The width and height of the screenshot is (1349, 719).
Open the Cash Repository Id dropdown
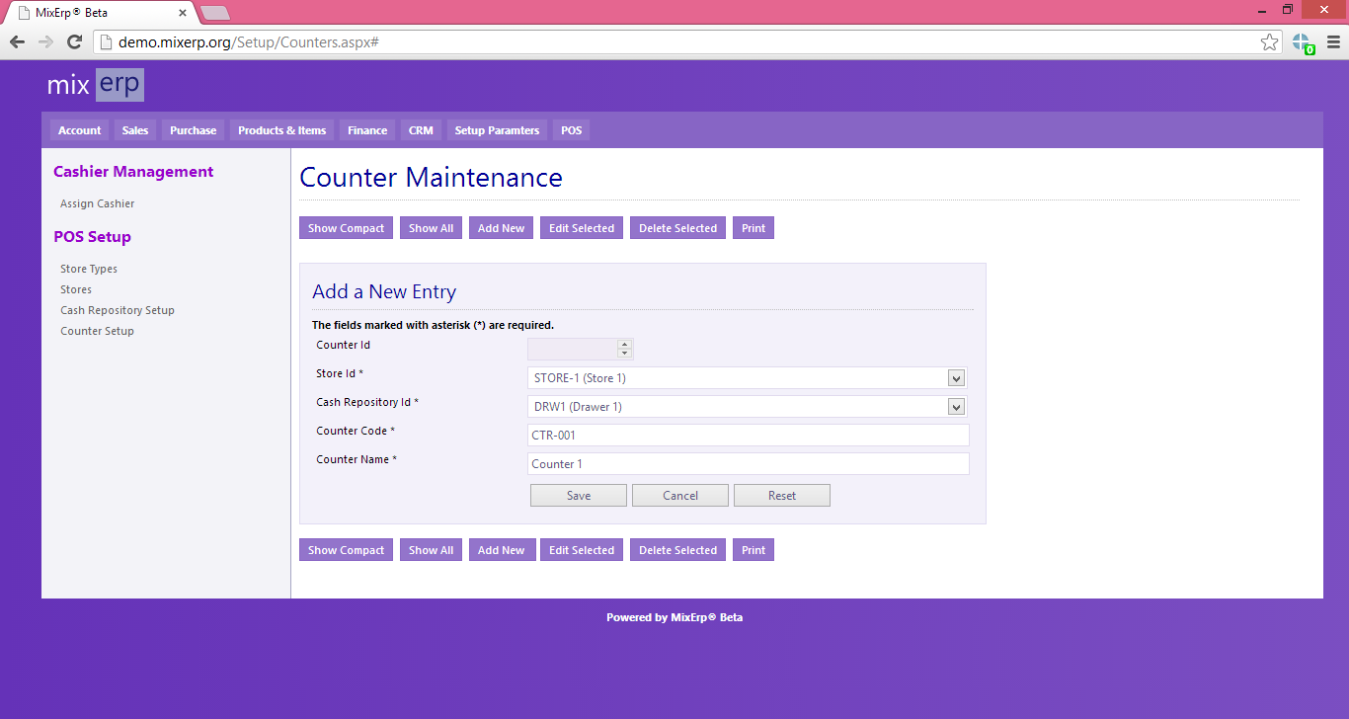[x=954, y=406]
